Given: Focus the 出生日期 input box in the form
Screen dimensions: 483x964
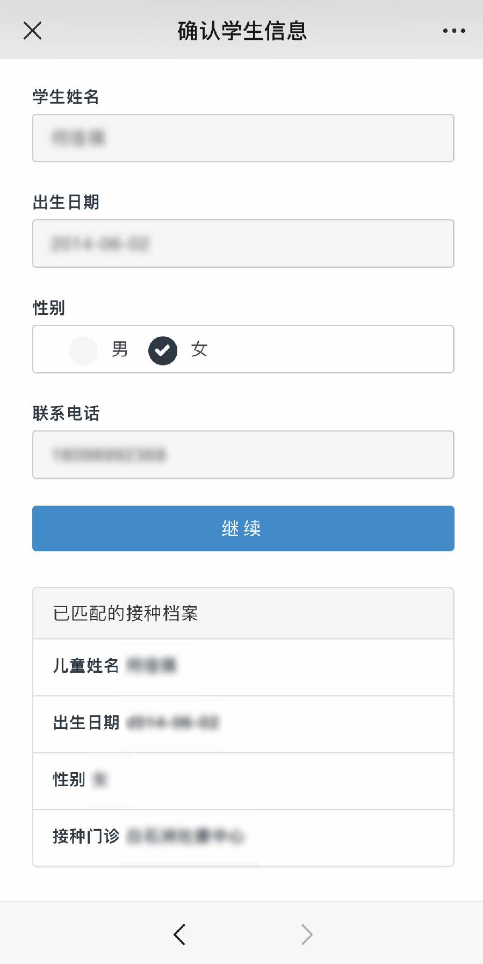Looking at the screenshot, I should tap(243, 243).
